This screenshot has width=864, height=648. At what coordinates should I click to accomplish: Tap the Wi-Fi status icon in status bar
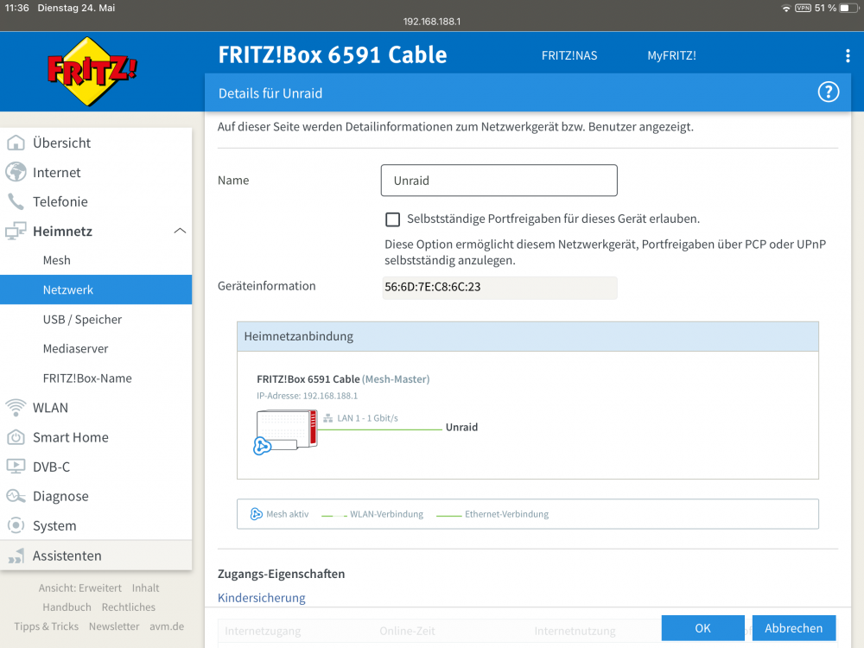[x=786, y=9]
